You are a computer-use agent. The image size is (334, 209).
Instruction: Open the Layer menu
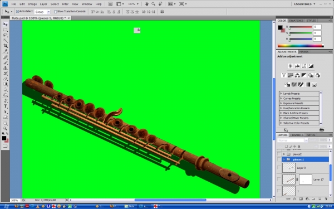(43, 4)
